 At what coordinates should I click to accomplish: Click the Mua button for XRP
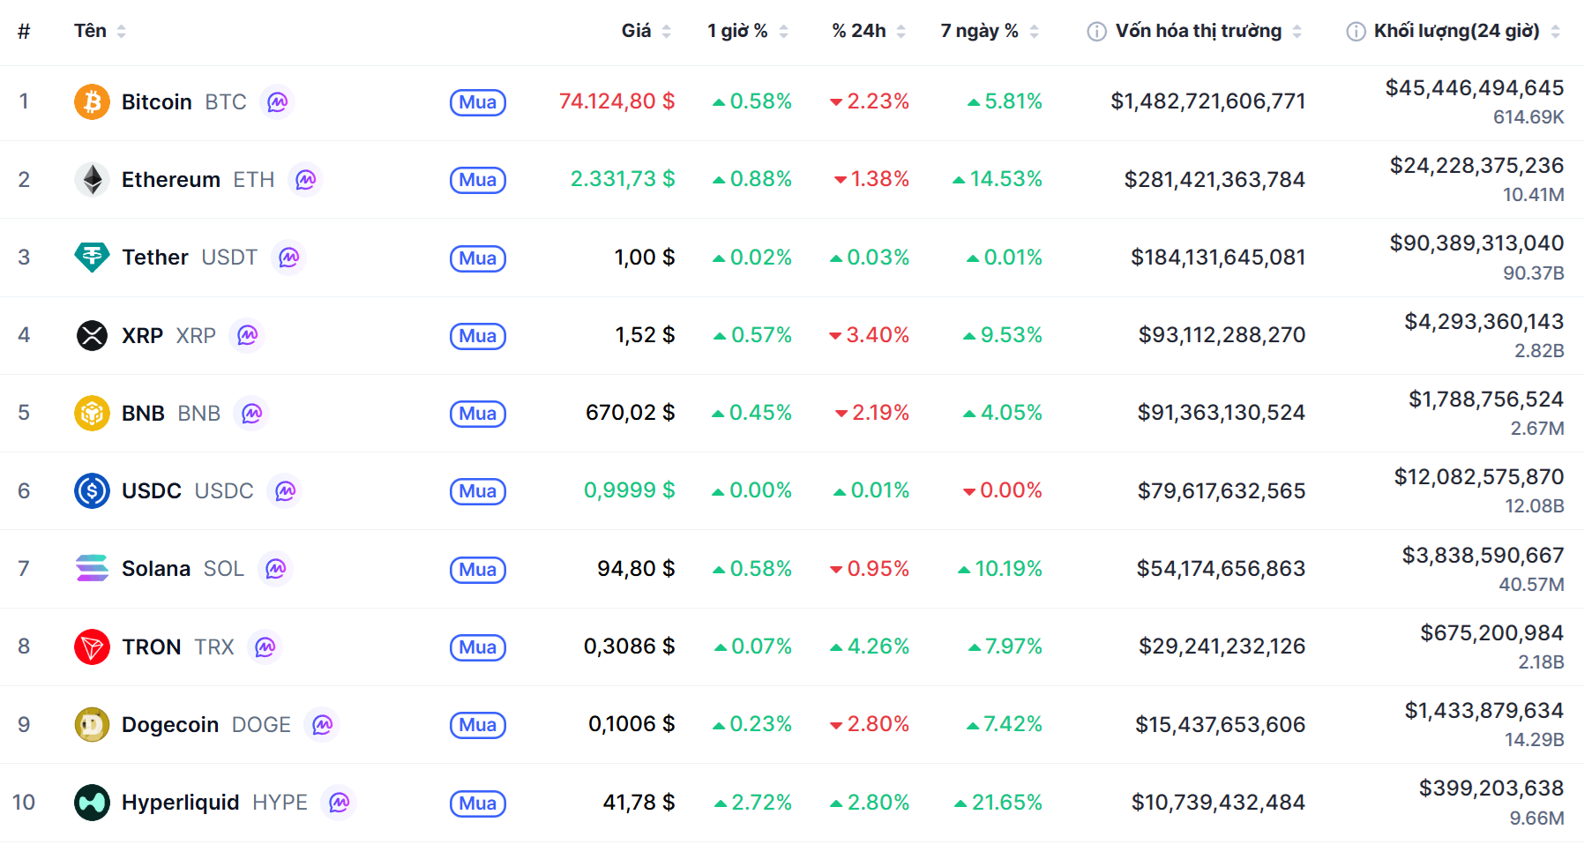coord(478,336)
